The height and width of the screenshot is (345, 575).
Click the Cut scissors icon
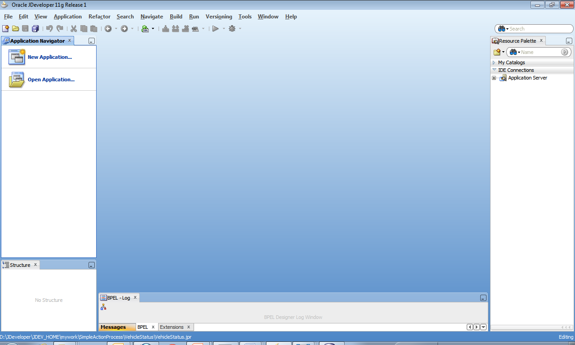click(74, 28)
